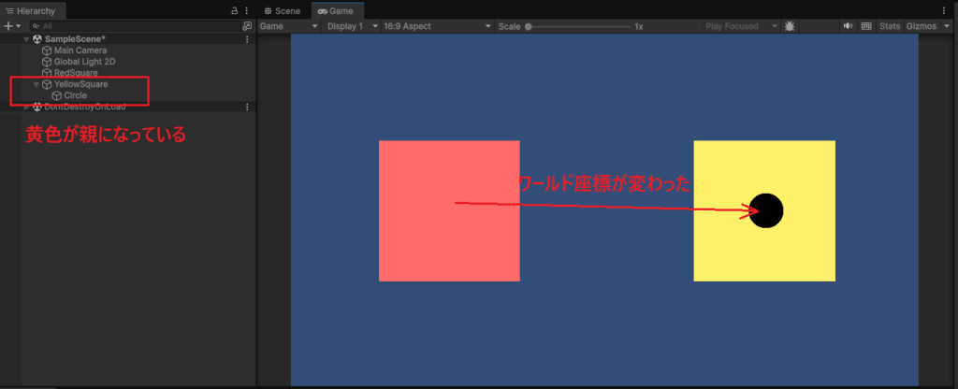
Task: Collapse the YellowSquare hierarchy arrow
Action: [x=36, y=84]
